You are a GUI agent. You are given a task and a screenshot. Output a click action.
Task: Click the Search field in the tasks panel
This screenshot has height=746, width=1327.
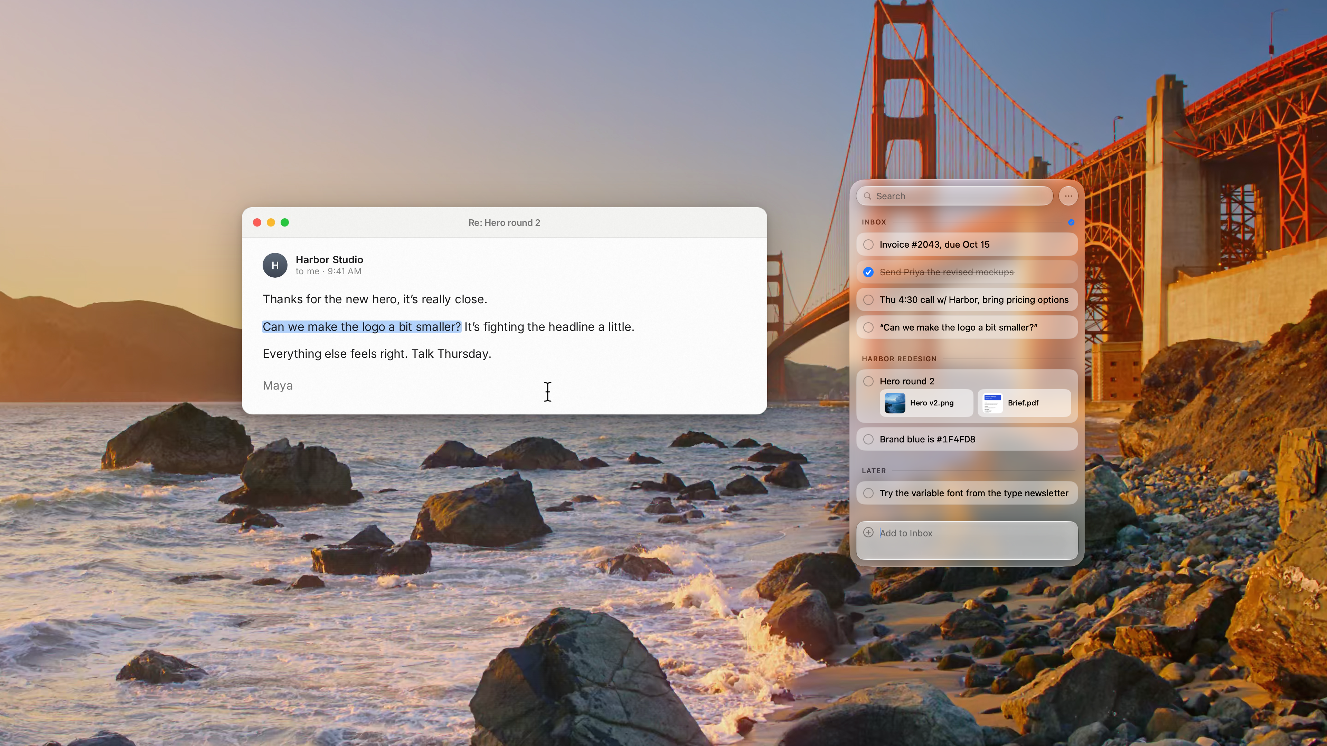coord(954,196)
